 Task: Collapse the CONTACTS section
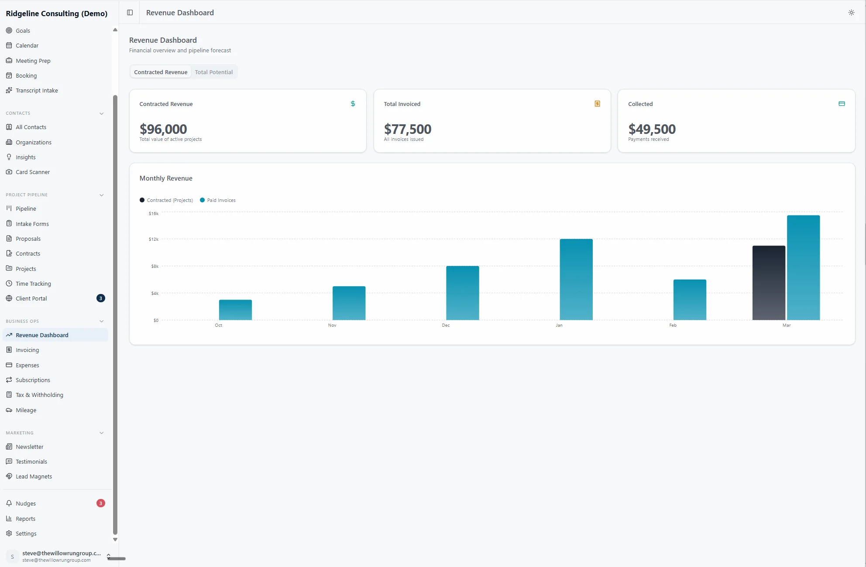102,113
